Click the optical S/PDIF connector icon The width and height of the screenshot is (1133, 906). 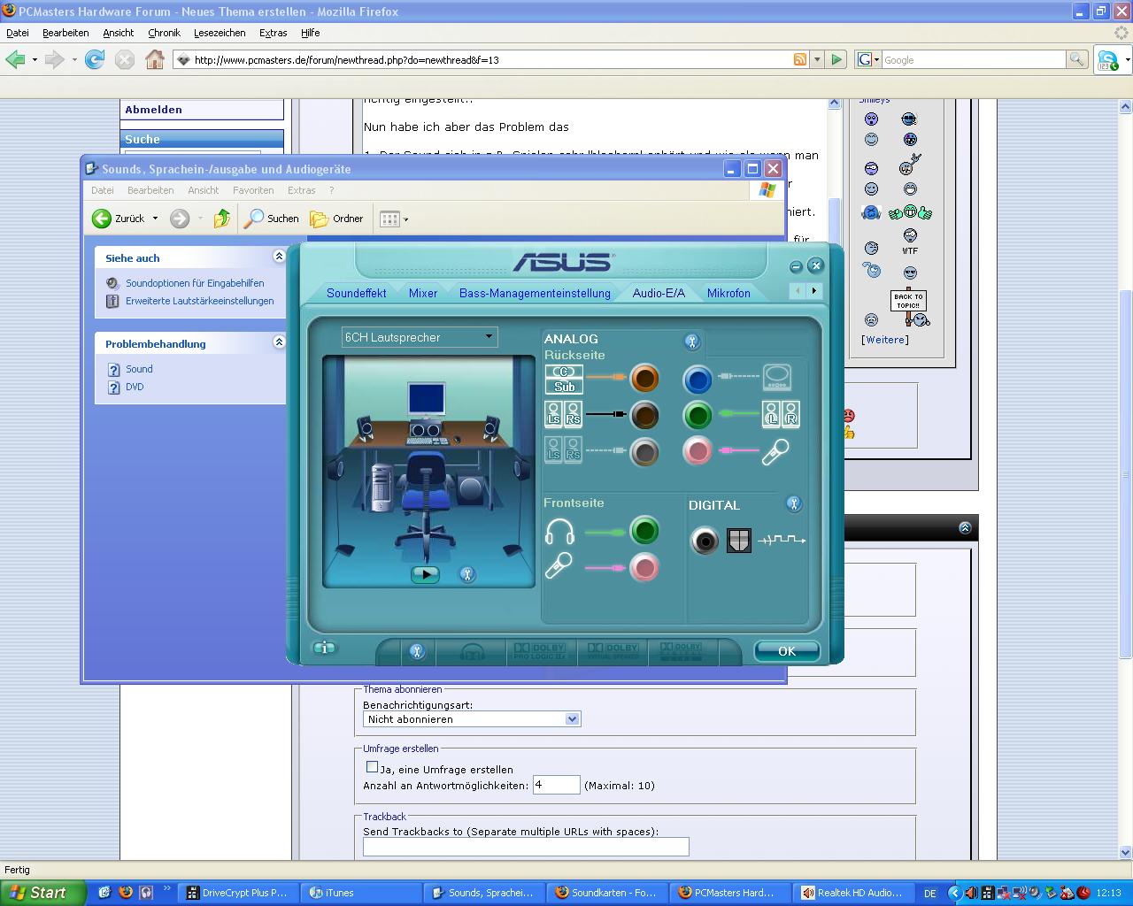[x=738, y=540]
